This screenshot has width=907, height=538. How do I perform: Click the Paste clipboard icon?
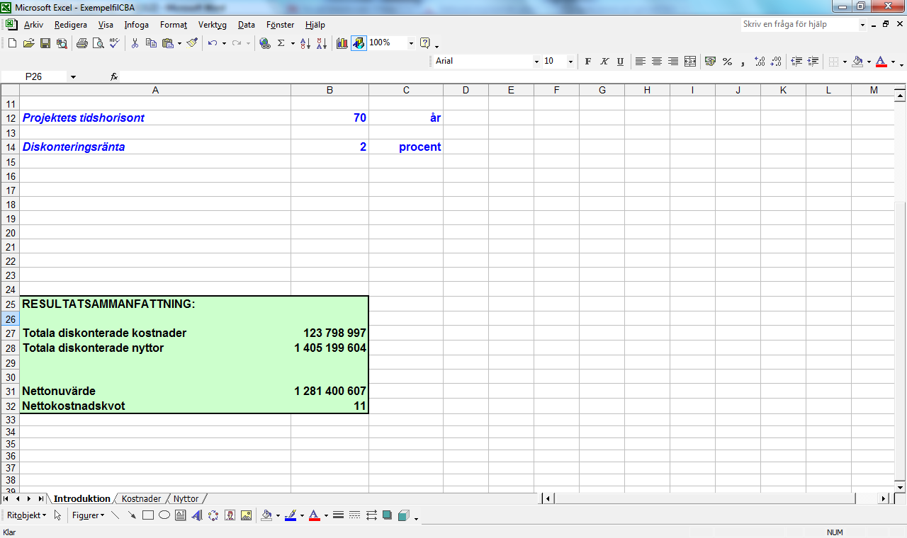(x=168, y=43)
